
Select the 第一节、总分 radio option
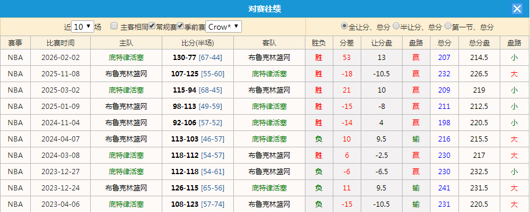pos(448,26)
